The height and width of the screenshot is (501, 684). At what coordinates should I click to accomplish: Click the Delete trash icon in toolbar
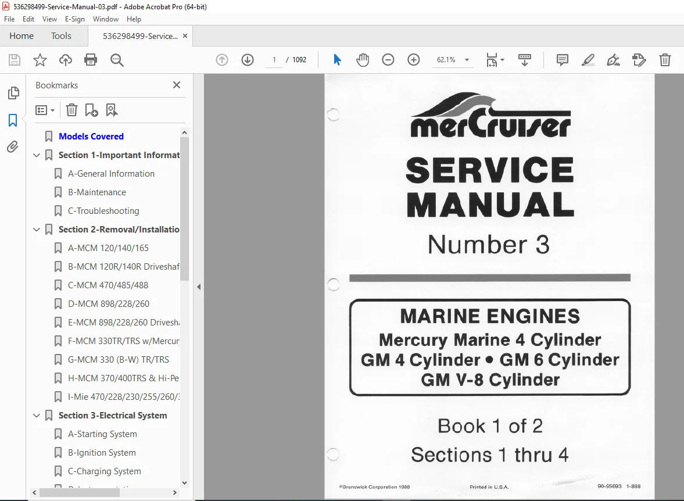point(665,60)
